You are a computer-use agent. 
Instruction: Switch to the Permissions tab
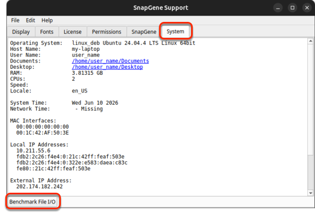[x=106, y=31]
